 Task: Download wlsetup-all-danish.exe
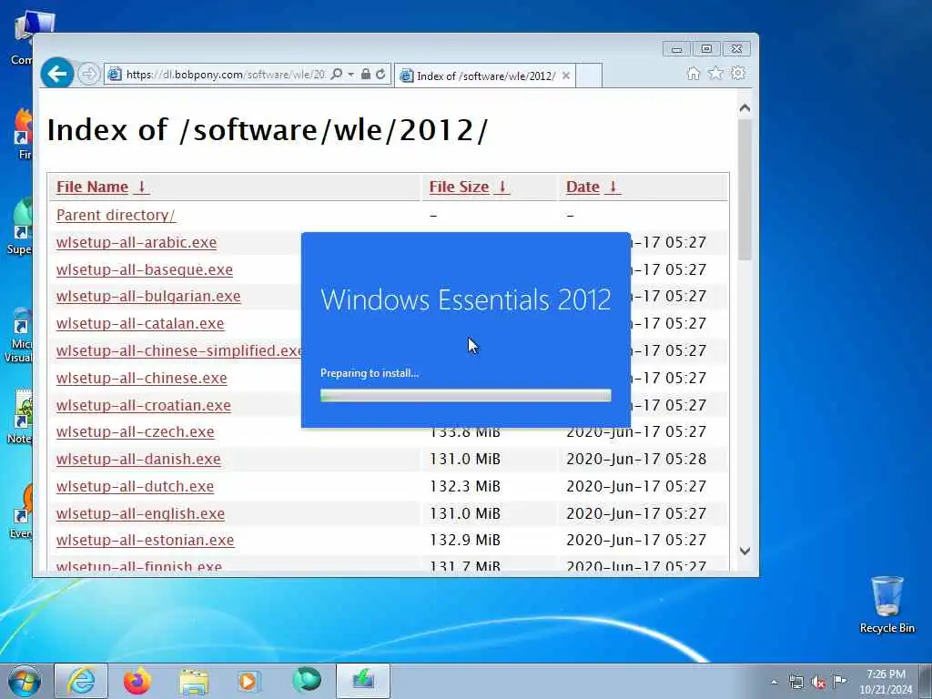(x=138, y=460)
